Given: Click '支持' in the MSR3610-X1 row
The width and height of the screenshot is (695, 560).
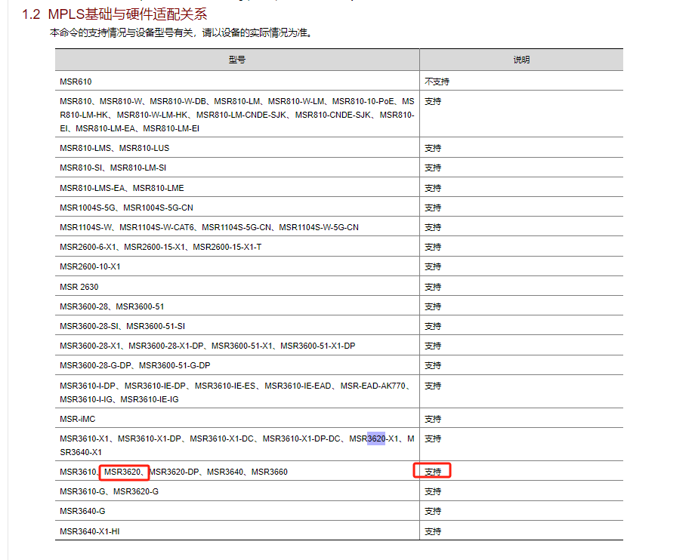Looking at the screenshot, I should (x=433, y=438).
